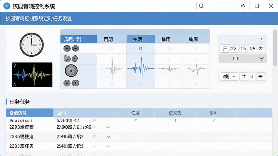Select the task row starting with 2230
The width and height of the screenshot is (278, 156).
pos(139,136)
